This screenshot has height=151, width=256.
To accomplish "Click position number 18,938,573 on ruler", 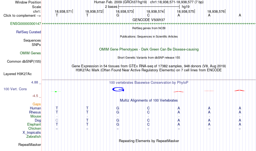I will [124, 11].
